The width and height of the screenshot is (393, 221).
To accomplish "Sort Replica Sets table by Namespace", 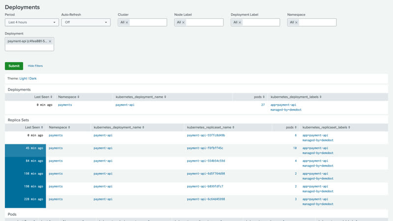I will 59,127.
